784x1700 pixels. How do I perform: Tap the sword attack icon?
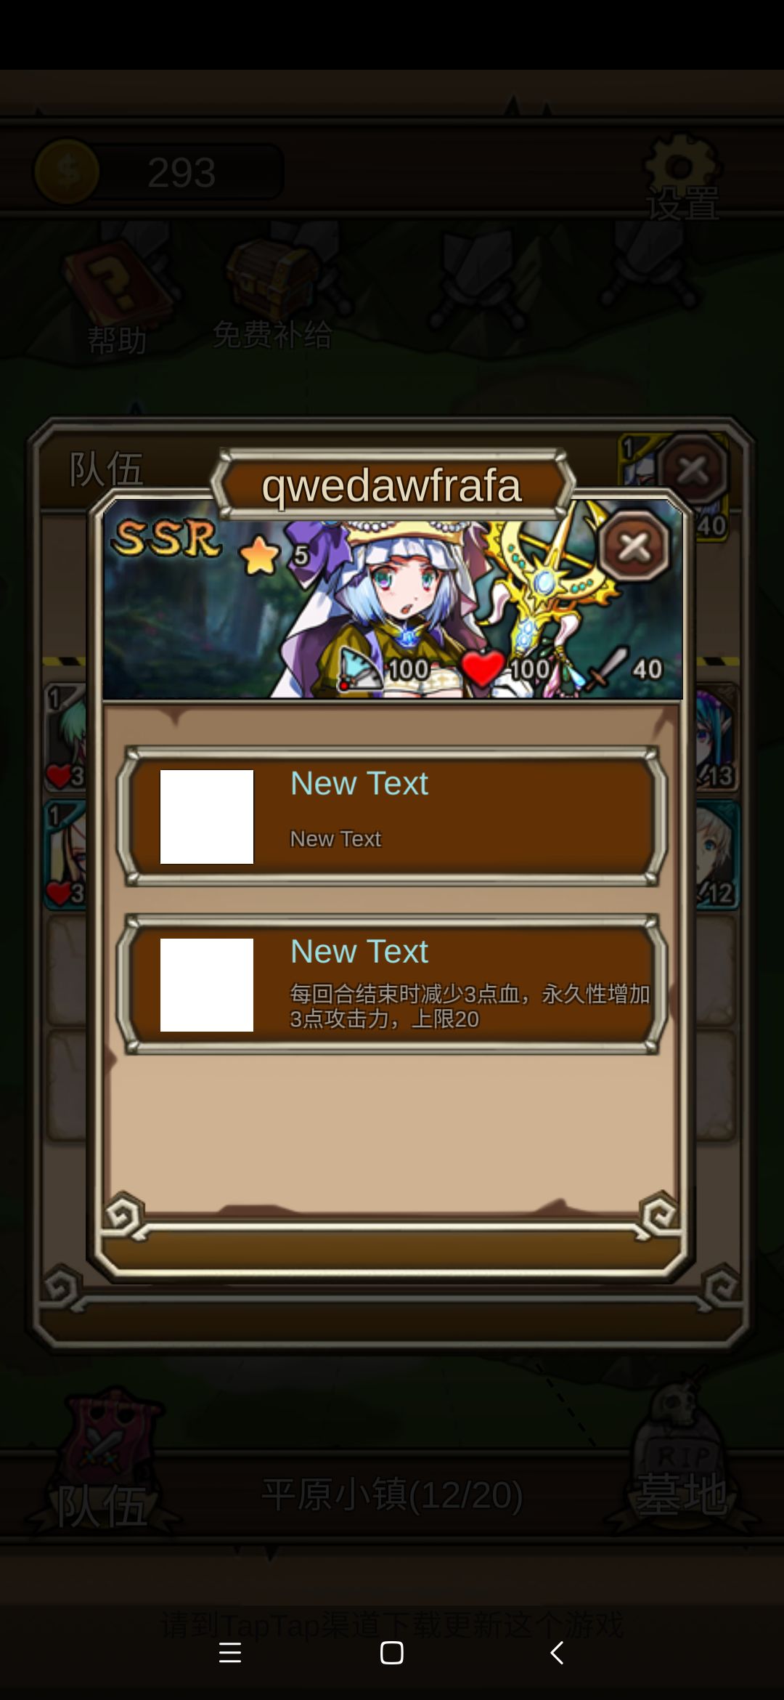point(607,668)
